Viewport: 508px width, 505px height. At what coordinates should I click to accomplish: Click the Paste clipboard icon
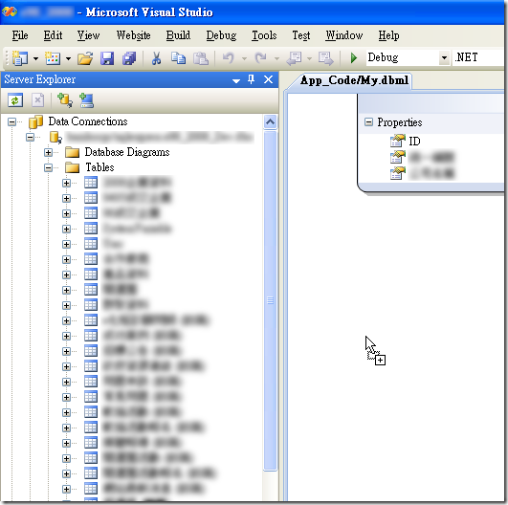pos(201,58)
